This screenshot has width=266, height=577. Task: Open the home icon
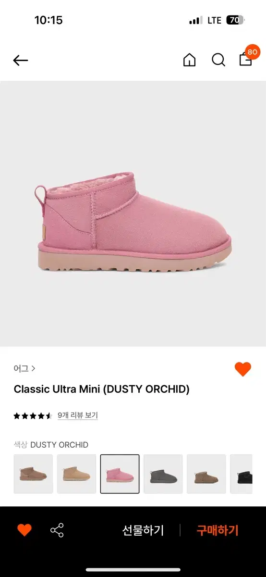tap(190, 60)
